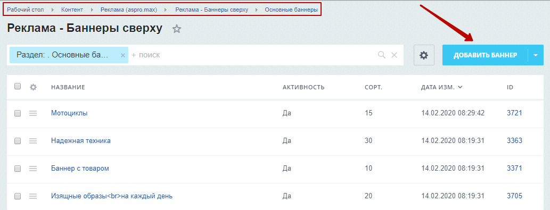Open actions menu for Мотоциклы row

tap(33, 113)
